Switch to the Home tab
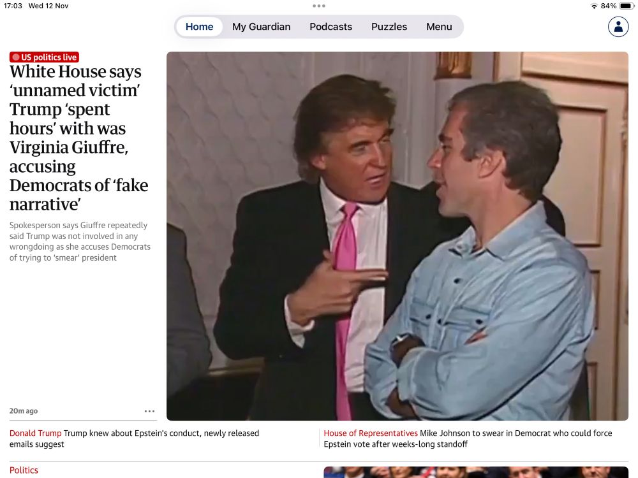This screenshot has height=478, width=638. [x=199, y=27]
